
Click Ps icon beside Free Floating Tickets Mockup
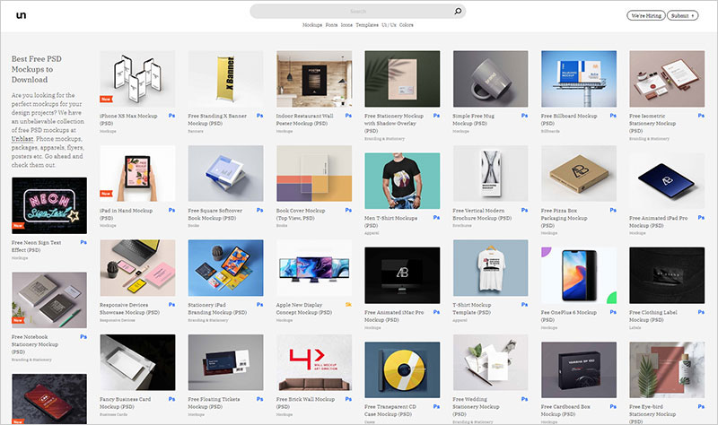coord(260,399)
